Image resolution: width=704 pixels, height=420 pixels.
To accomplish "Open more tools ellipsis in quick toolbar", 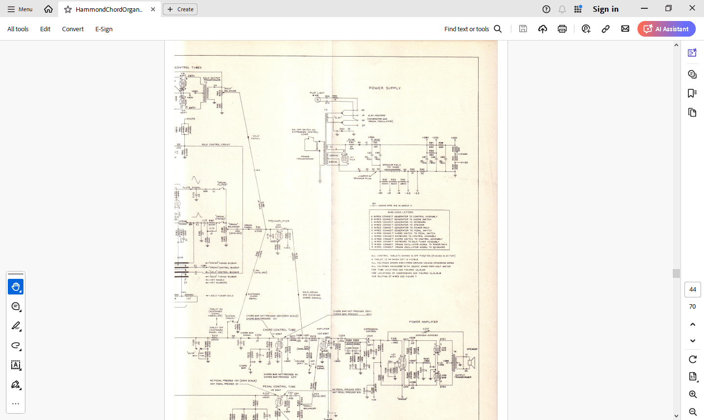I will (16, 404).
